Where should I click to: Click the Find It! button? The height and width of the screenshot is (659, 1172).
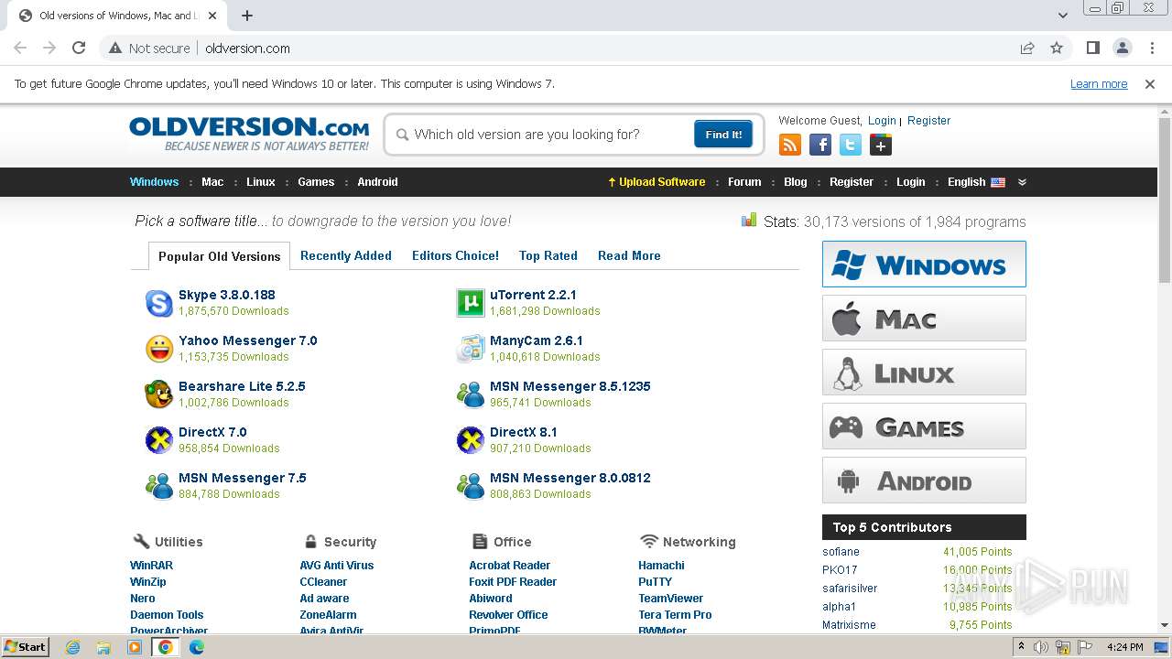click(x=723, y=135)
